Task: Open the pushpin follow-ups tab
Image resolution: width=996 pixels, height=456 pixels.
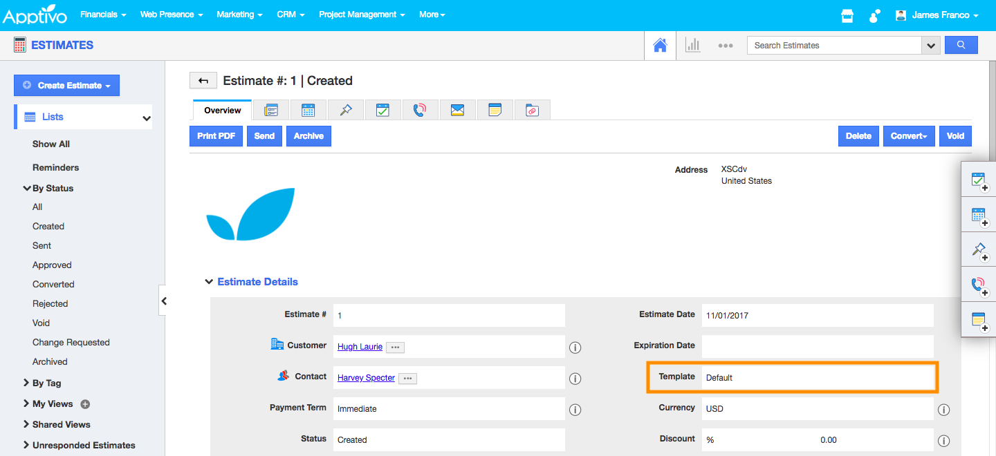Action: (x=346, y=110)
